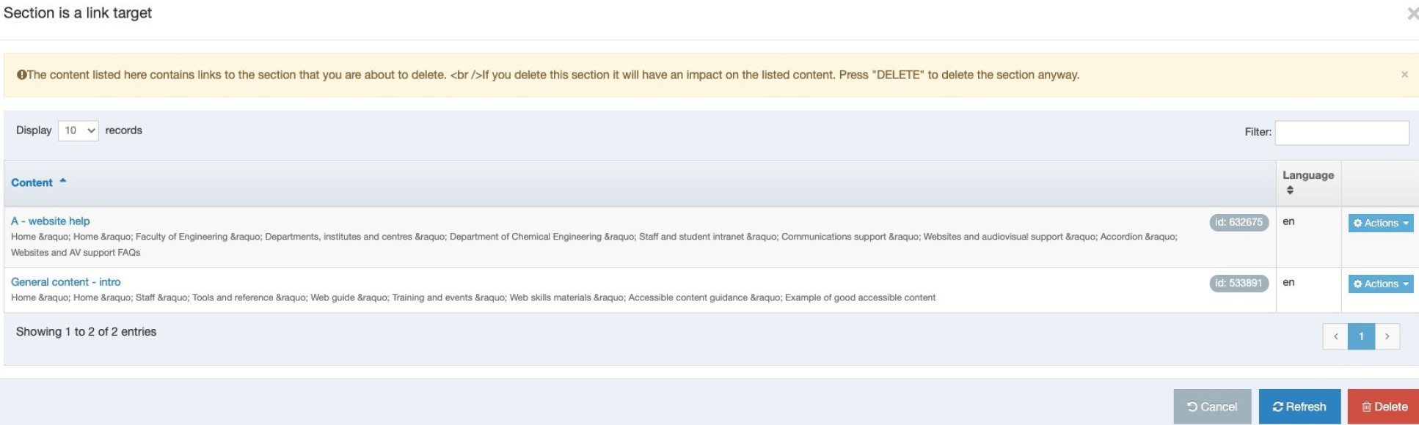Open the Display records count dropdown
1419x425 pixels.
point(78,130)
